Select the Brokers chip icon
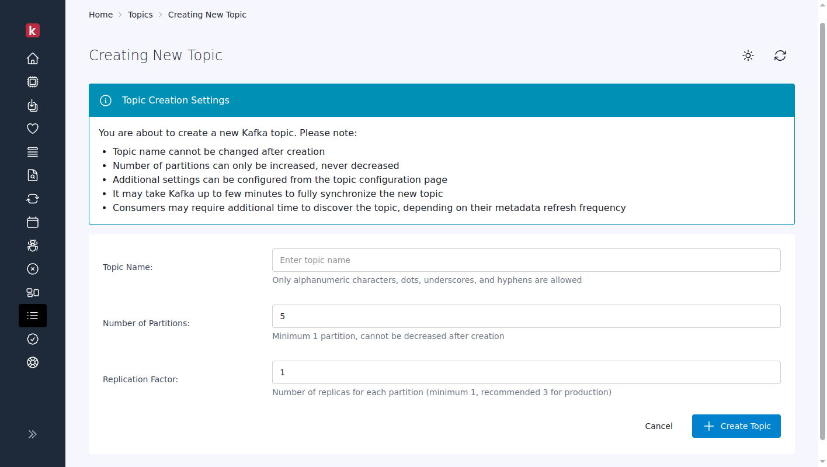Screen dimensions: 827x467 click(x=33, y=82)
